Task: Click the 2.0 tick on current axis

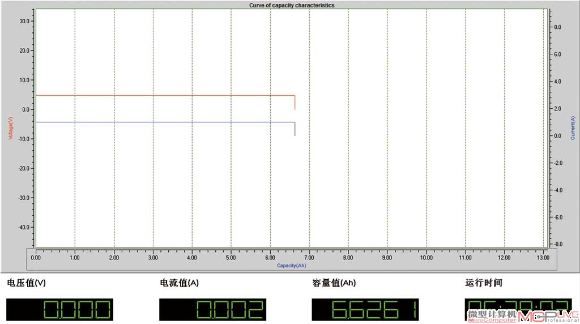Action: click(x=557, y=108)
